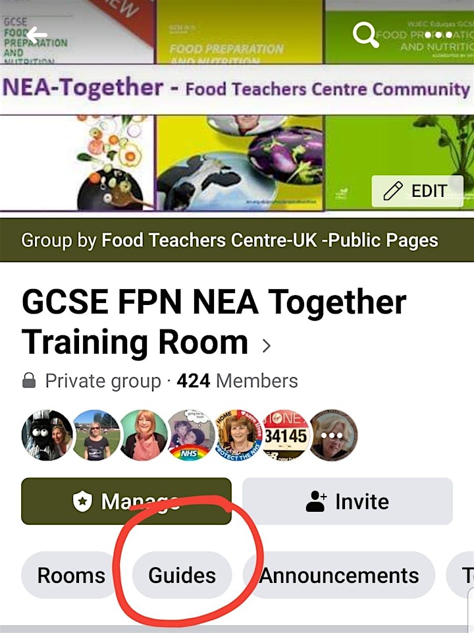Screen dimensions: 474x633
Task: Open the Guides tab
Action: tap(182, 575)
